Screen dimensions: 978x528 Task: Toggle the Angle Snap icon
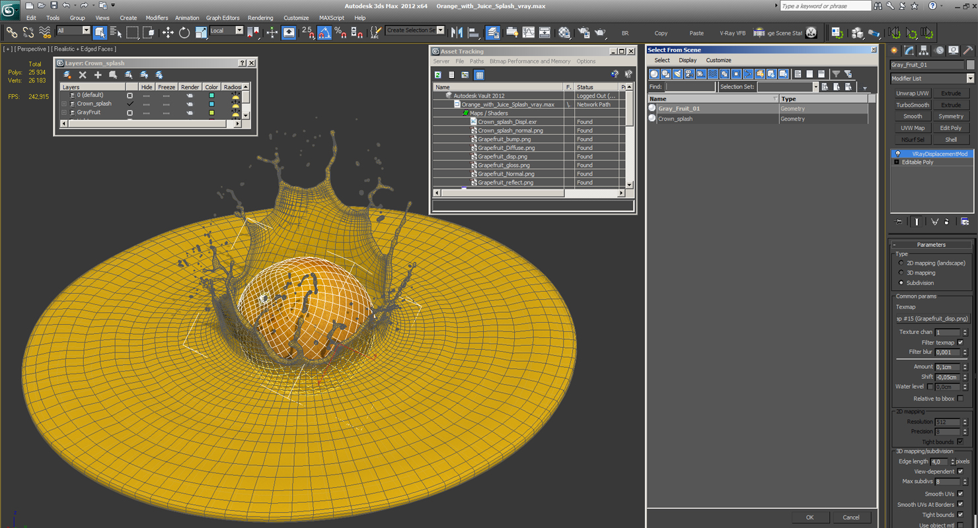324,32
